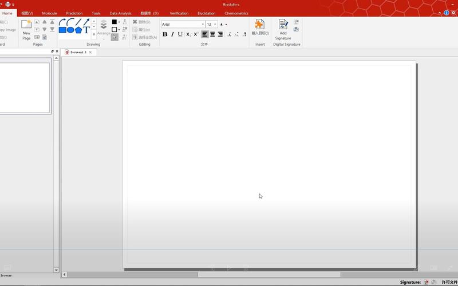Open the Verification ribbon tab

pyautogui.click(x=179, y=13)
